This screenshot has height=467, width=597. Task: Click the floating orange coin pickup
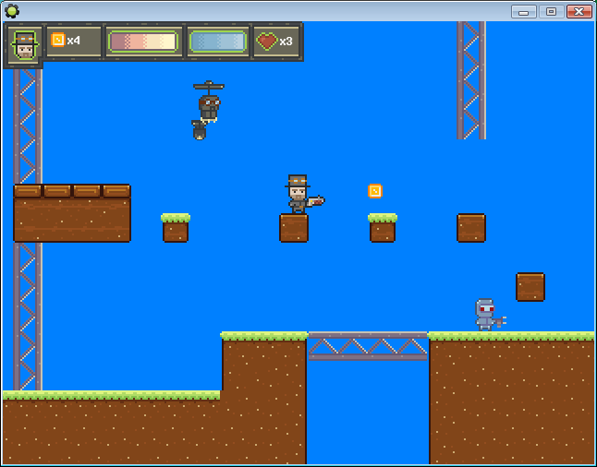[x=375, y=191]
